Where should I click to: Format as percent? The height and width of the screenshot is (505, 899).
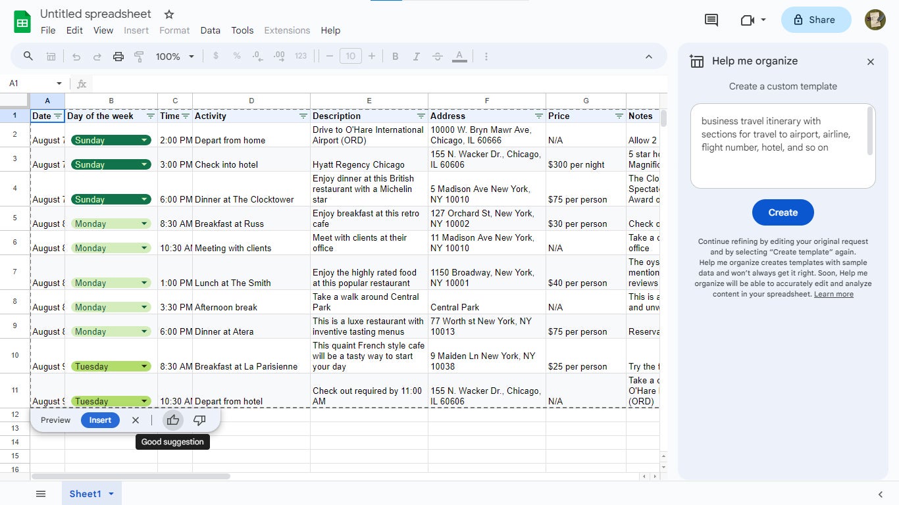pyautogui.click(x=237, y=57)
